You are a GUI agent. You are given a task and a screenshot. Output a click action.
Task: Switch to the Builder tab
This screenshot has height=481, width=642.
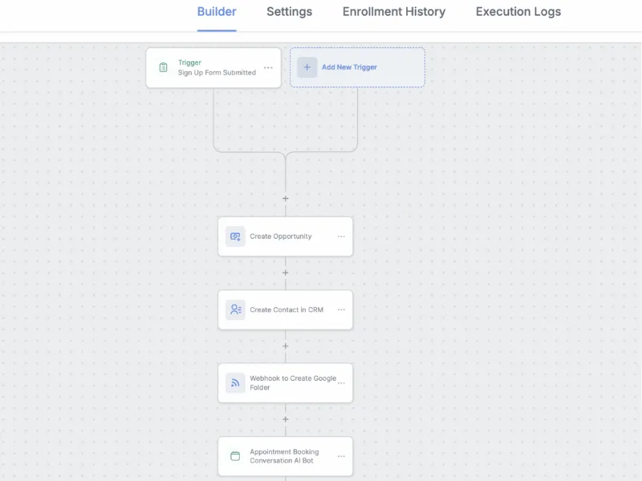click(217, 12)
